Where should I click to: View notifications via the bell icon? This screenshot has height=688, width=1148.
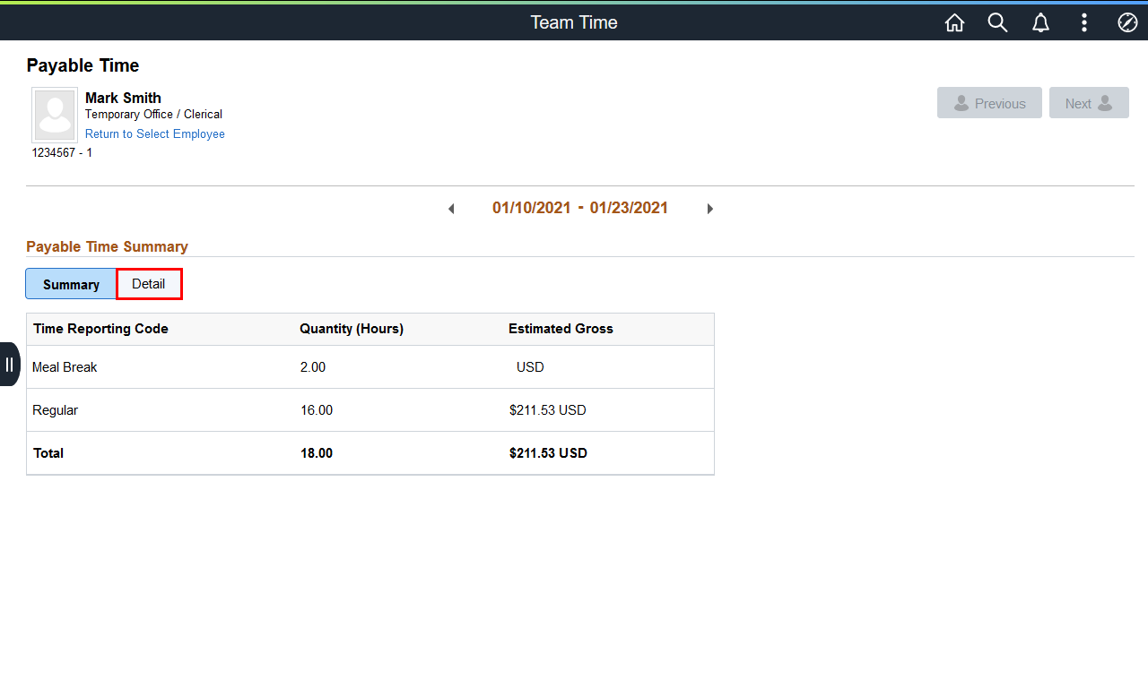[x=1040, y=23]
